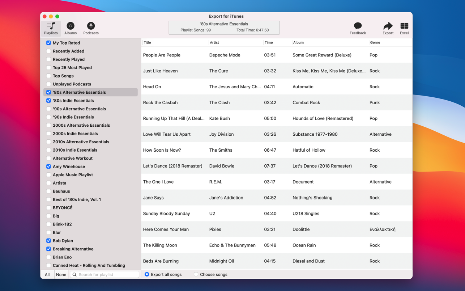Uncheck the My Top Rated playlist
This screenshot has height=291, width=465.
(x=48, y=43)
